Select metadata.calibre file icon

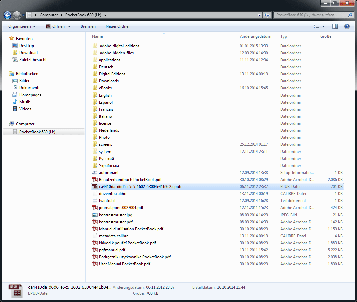95,236
